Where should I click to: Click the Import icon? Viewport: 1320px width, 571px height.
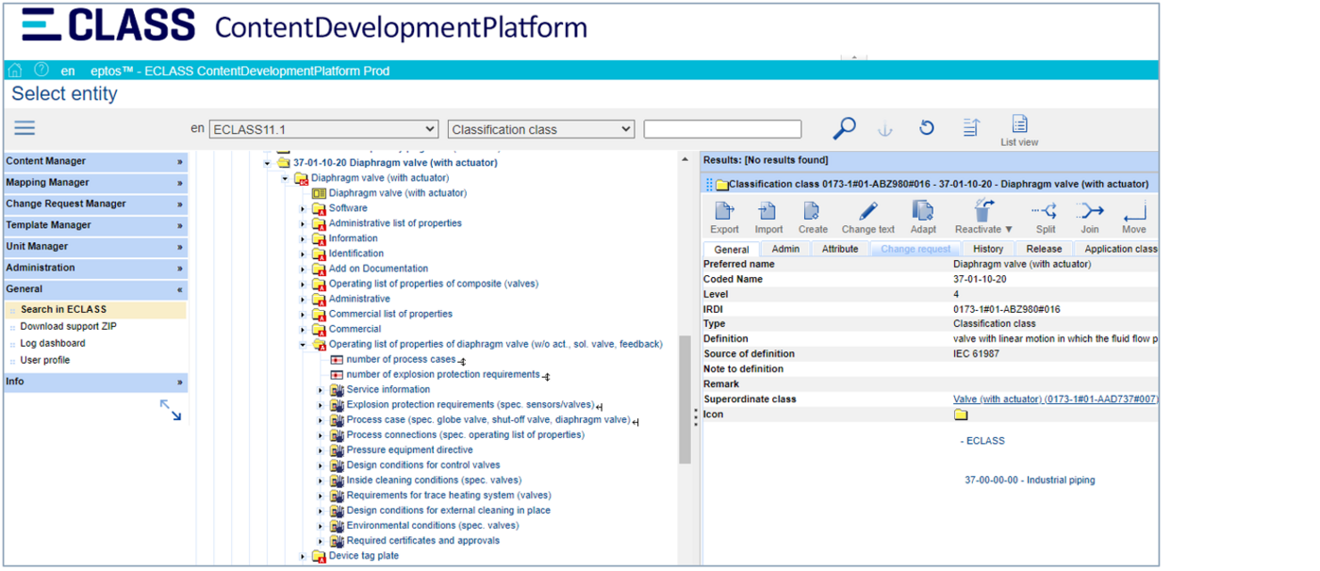(768, 211)
